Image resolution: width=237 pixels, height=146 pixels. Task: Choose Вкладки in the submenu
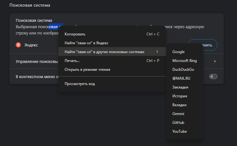[x=179, y=105]
